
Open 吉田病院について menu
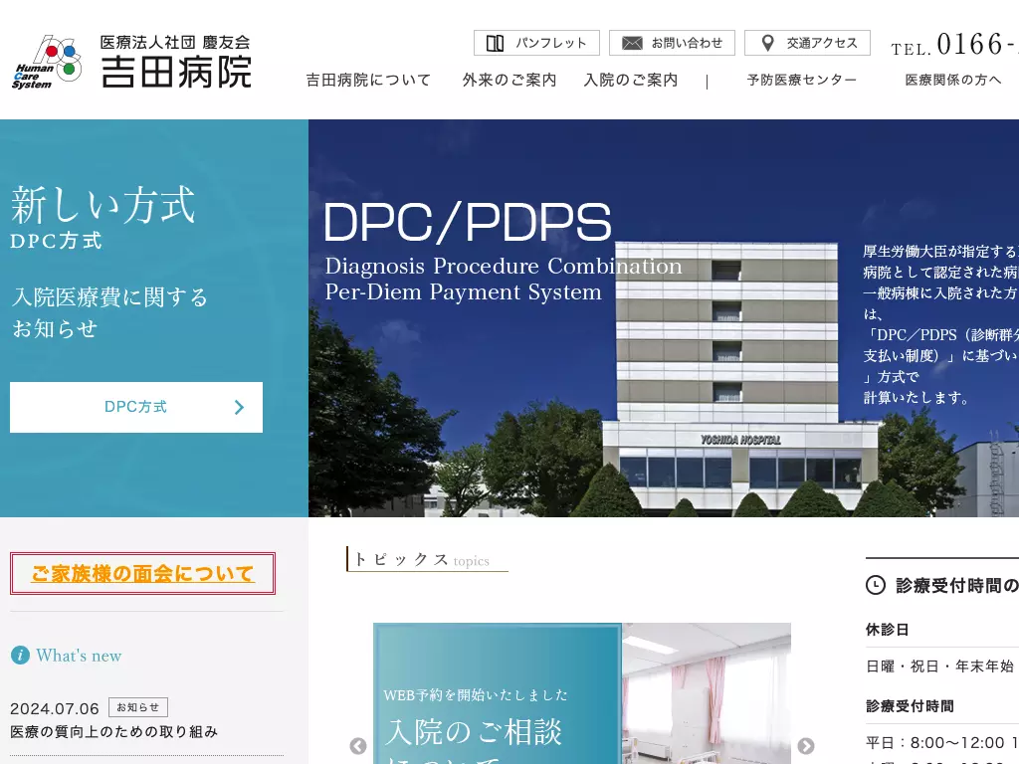coord(368,80)
